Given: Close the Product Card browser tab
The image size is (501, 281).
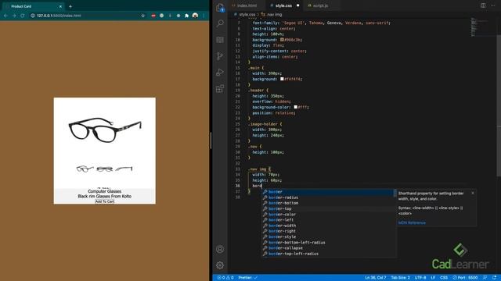Looking at the screenshot, I should [x=60, y=6].
